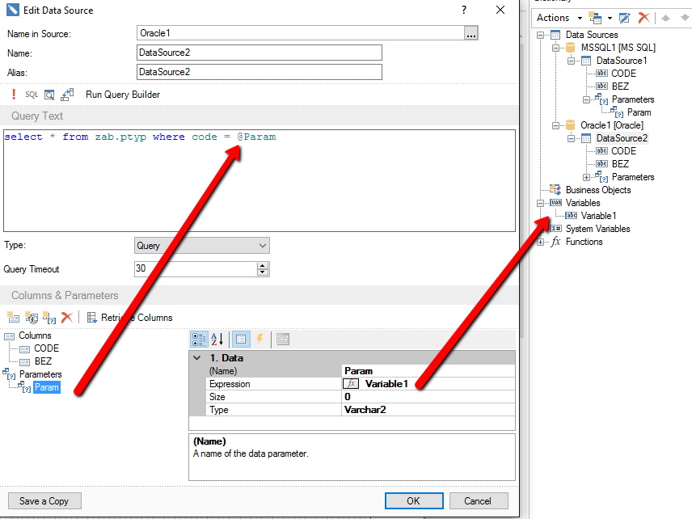Screen dimensions: 692x519
Task: Click the Name in Source ellipsis button
Action: click(x=470, y=33)
